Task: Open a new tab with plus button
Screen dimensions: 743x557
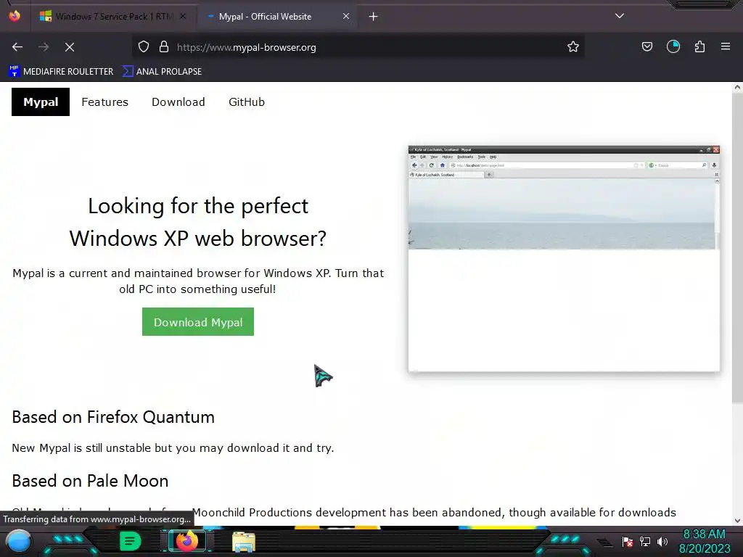Action: coord(374,17)
